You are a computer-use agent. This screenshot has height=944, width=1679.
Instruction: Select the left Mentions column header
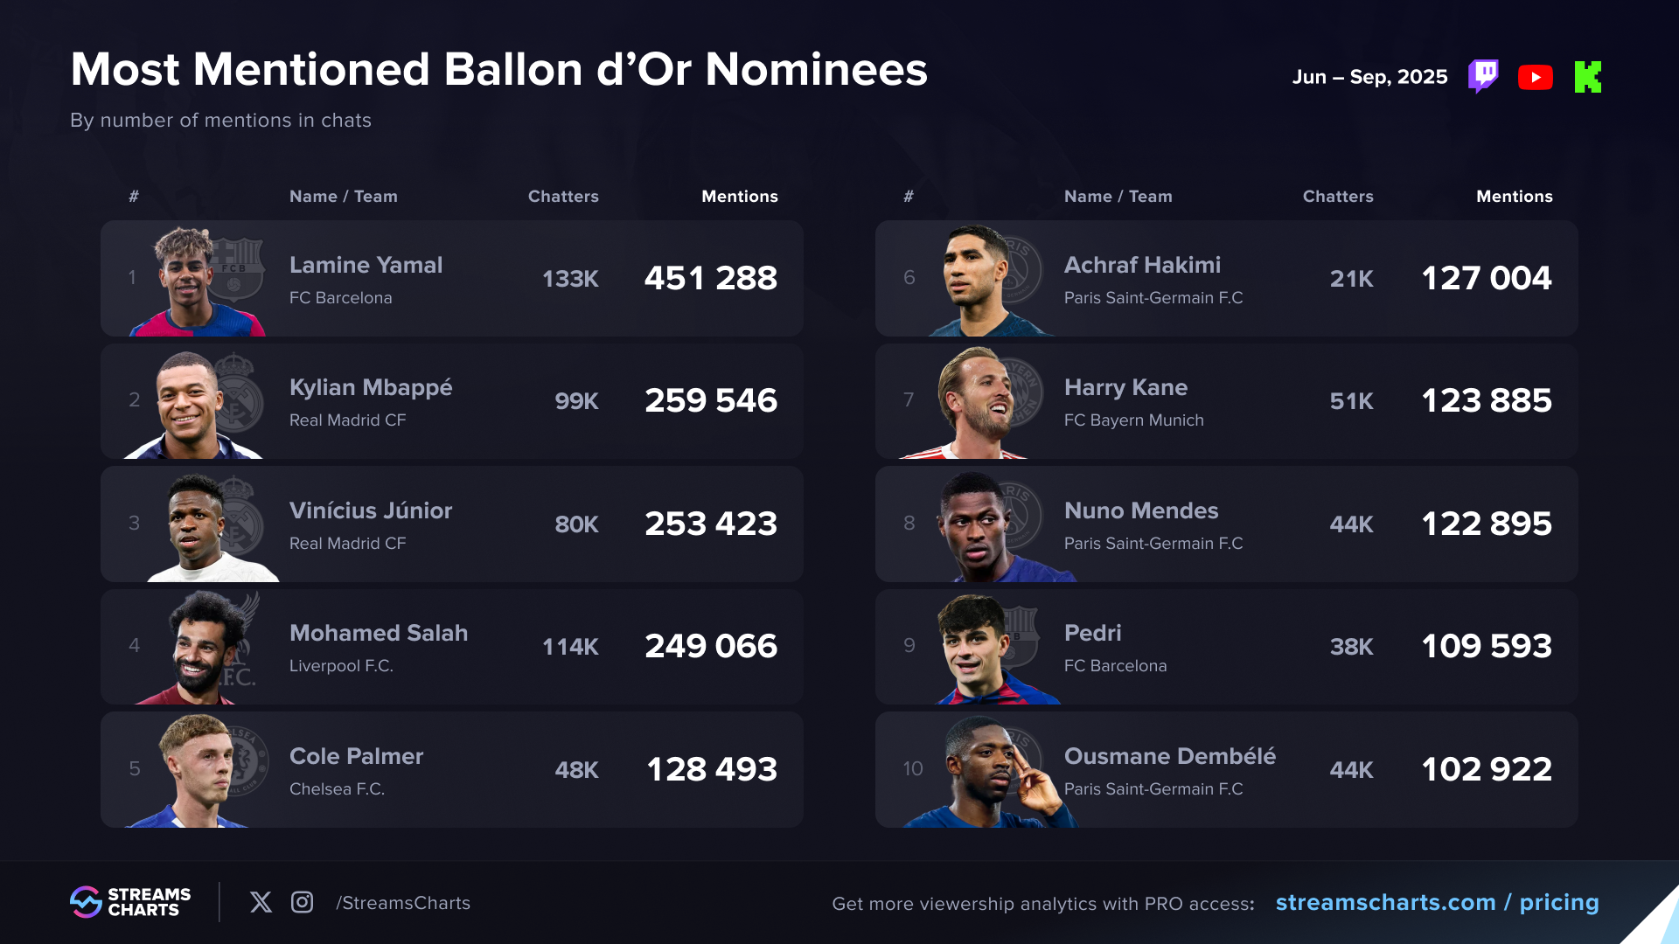pyautogui.click(x=739, y=197)
